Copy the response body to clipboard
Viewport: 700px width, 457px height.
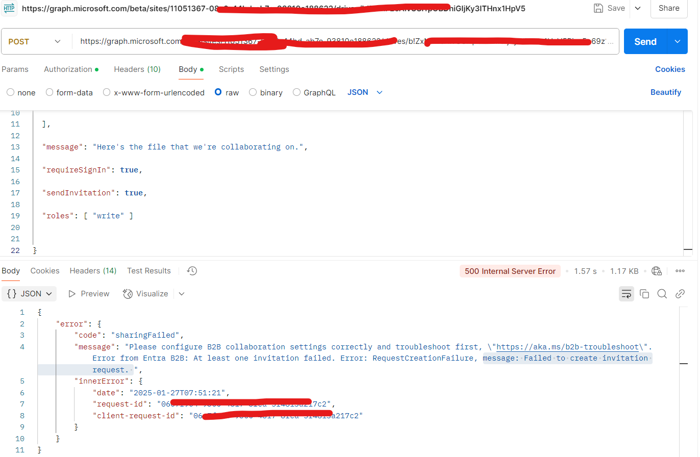[644, 294]
